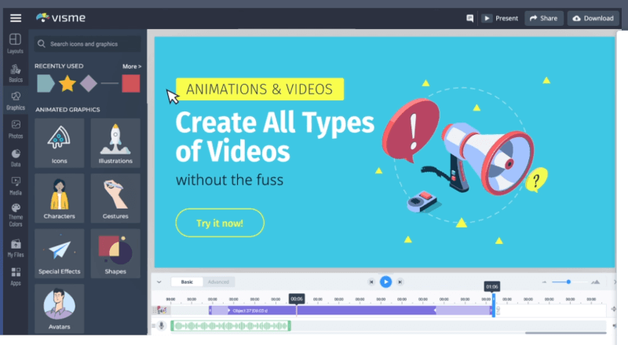
Task: Open the Basics panel icon
Action: pyautogui.click(x=15, y=72)
